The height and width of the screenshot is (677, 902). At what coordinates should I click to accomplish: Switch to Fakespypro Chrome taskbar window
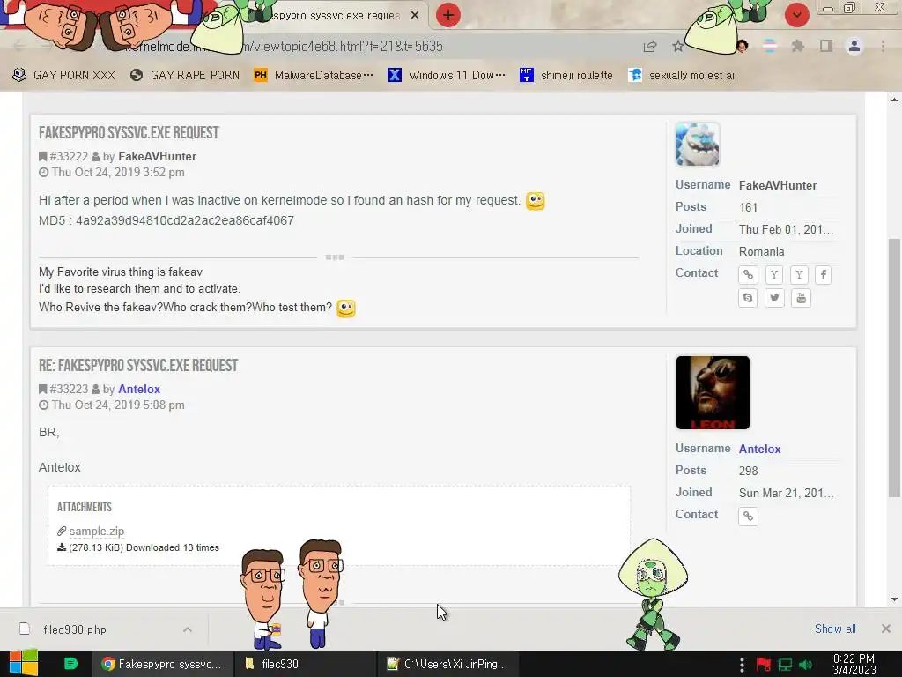point(163,665)
